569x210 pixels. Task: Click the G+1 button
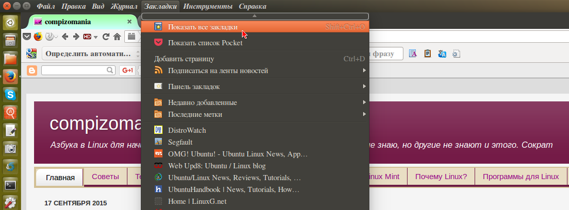point(127,70)
